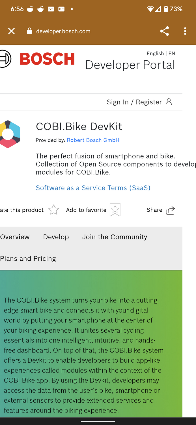This screenshot has width=196, height=425.
Task: Tap the site security lock icon
Action: click(29, 31)
